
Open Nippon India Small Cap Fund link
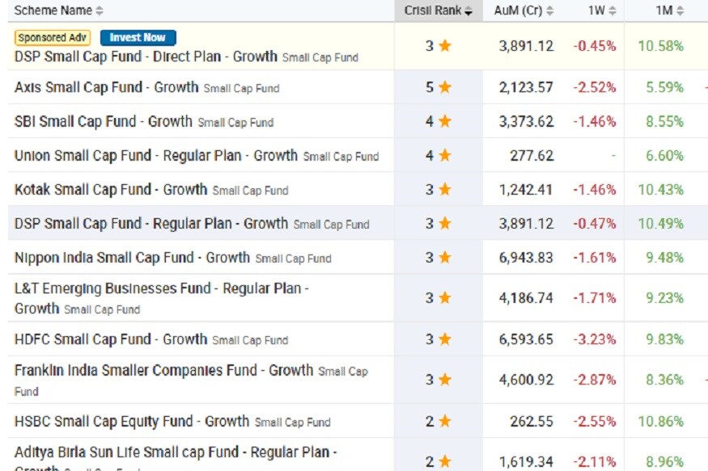pyautogui.click(x=132, y=257)
